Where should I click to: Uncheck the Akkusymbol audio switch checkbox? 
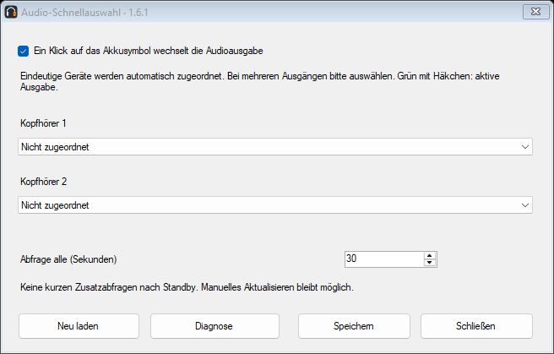click(x=24, y=52)
